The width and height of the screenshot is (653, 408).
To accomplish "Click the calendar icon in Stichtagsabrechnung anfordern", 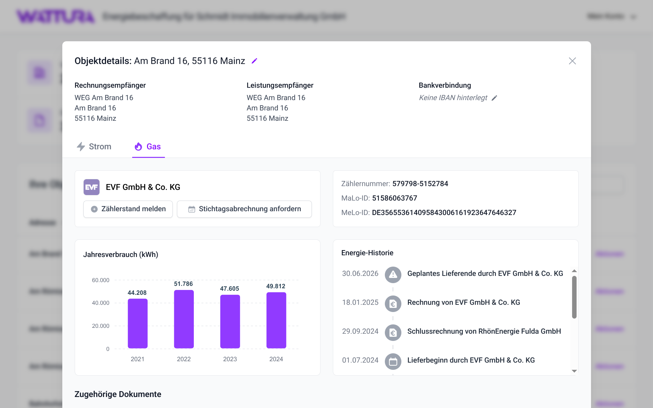I will [x=191, y=209].
